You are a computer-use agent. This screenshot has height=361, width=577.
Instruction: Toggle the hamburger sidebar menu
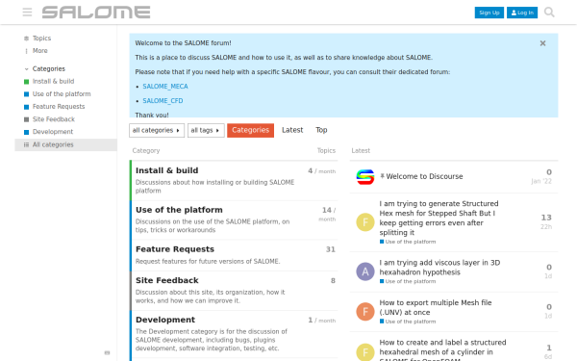point(27,13)
